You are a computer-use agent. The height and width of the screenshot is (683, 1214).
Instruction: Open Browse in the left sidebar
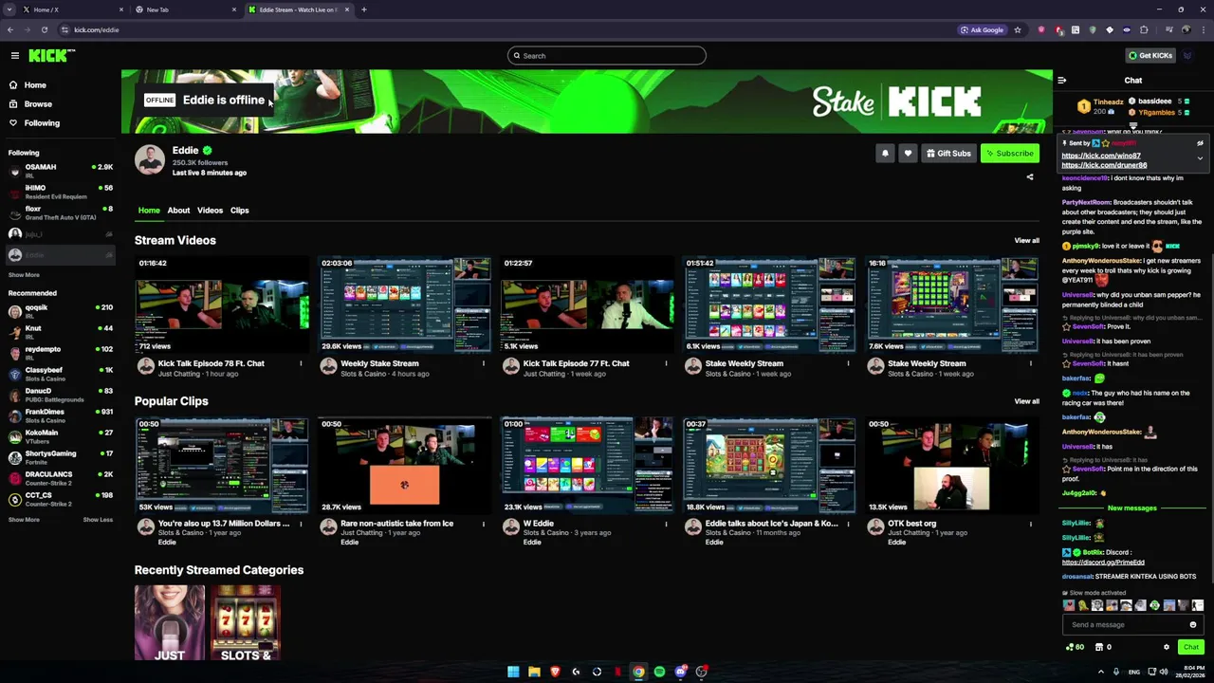pos(38,104)
